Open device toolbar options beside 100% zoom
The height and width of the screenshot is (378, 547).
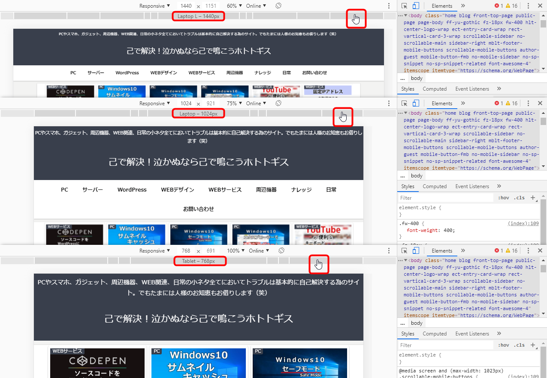click(x=389, y=251)
